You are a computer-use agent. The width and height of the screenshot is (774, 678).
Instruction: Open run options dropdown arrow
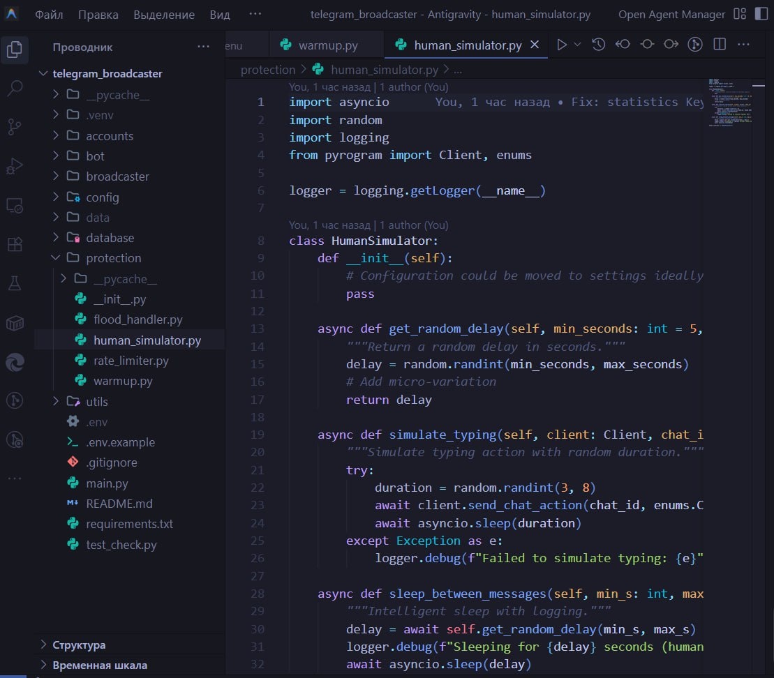pos(577,45)
